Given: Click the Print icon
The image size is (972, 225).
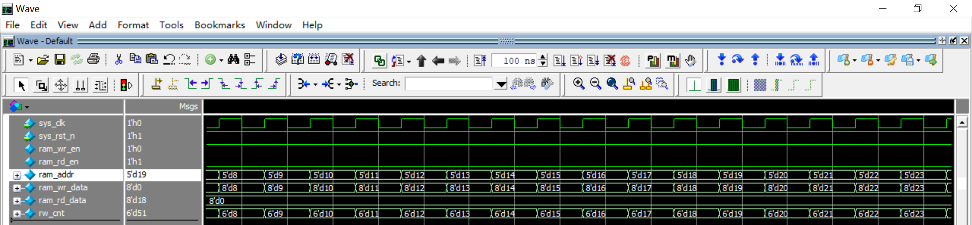Looking at the screenshot, I should 93,60.
